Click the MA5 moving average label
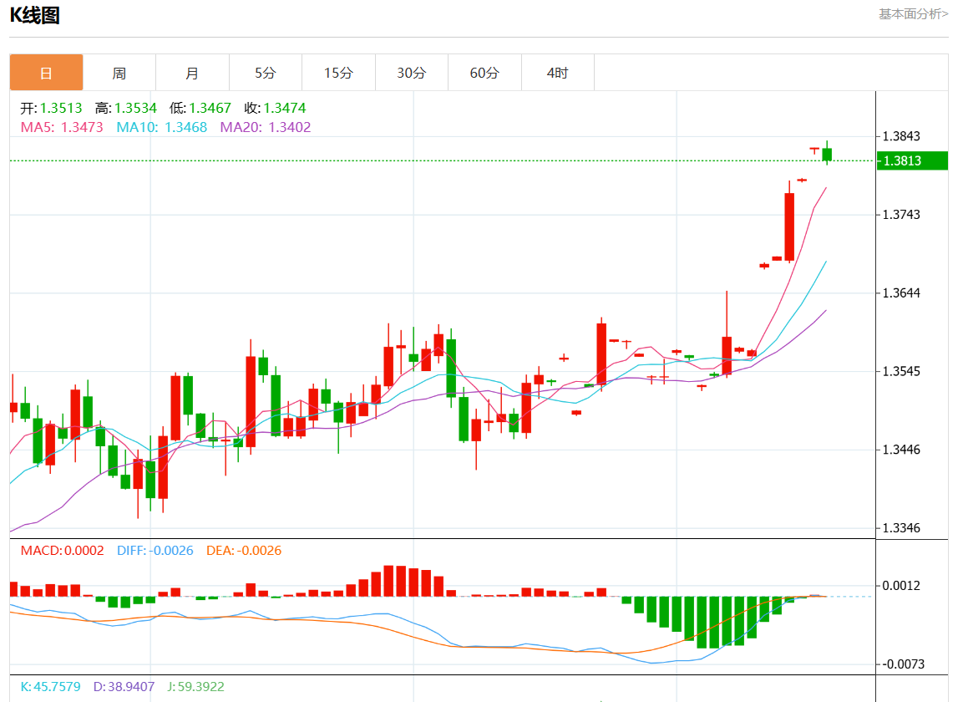 [x=62, y=127]
